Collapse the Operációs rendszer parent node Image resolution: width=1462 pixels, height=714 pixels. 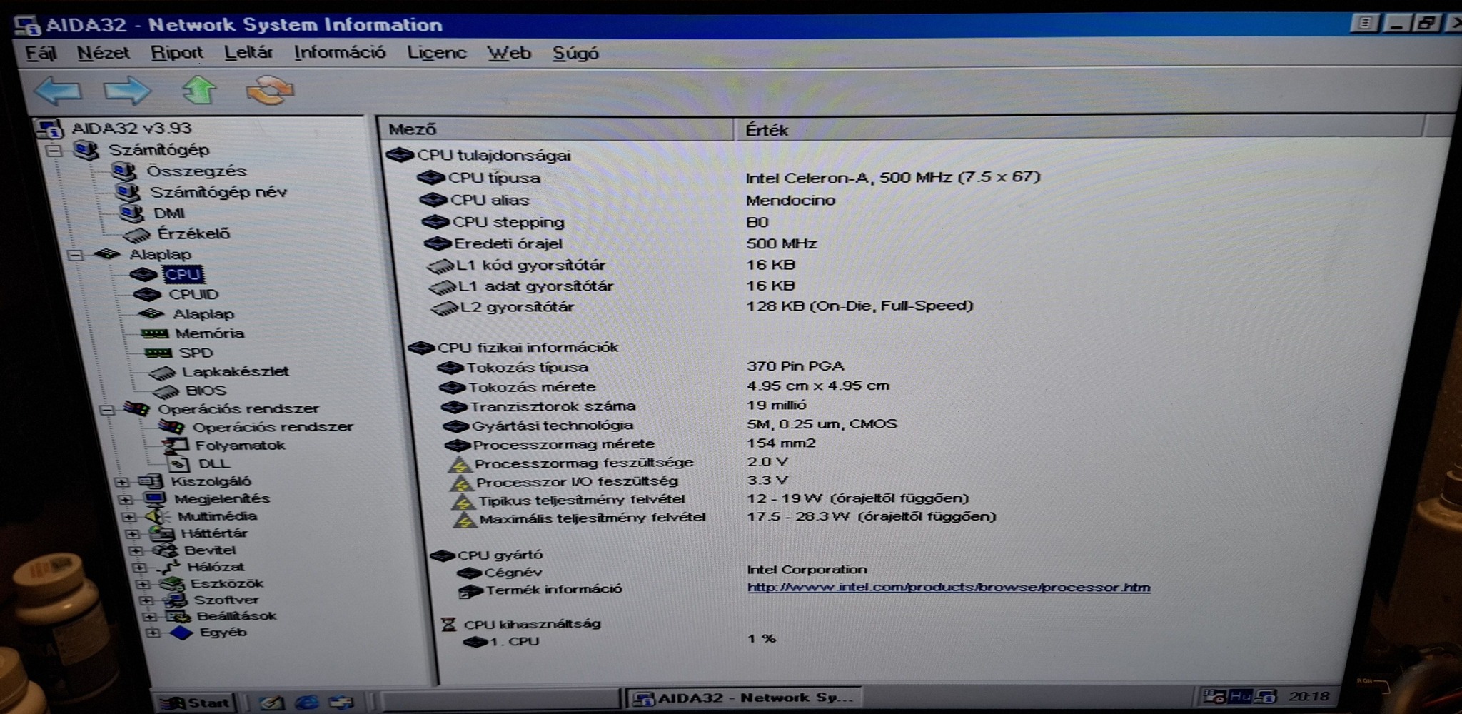(108, 410)
